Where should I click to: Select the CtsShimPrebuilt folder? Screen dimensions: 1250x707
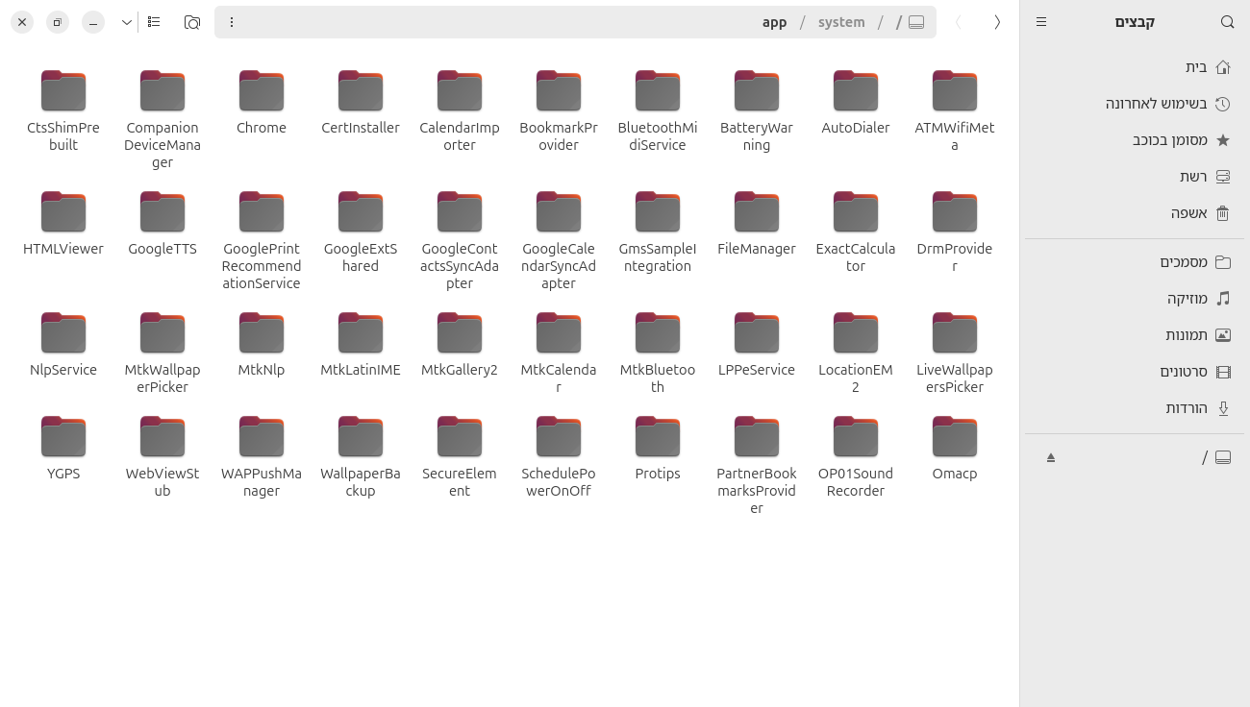(x=63, y=110)
